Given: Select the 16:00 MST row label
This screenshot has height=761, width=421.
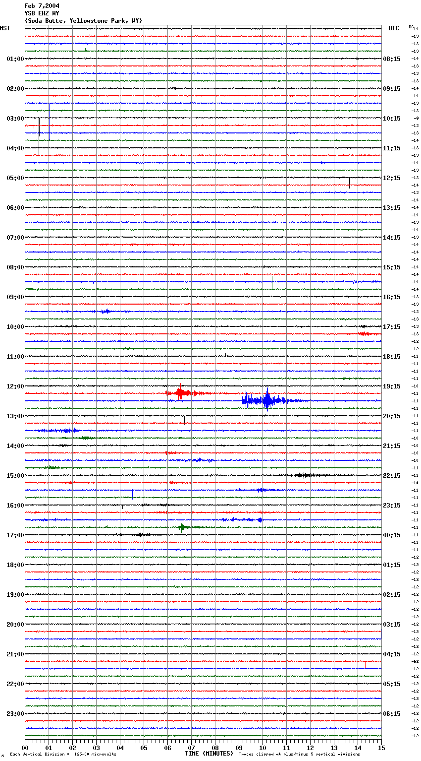Looking at the screenshot, I should coord(15,506).
